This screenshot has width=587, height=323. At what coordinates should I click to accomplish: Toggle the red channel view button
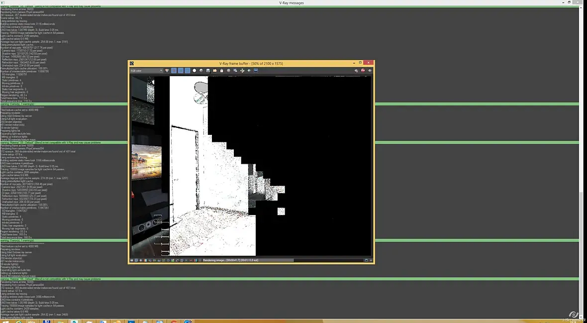174,71
